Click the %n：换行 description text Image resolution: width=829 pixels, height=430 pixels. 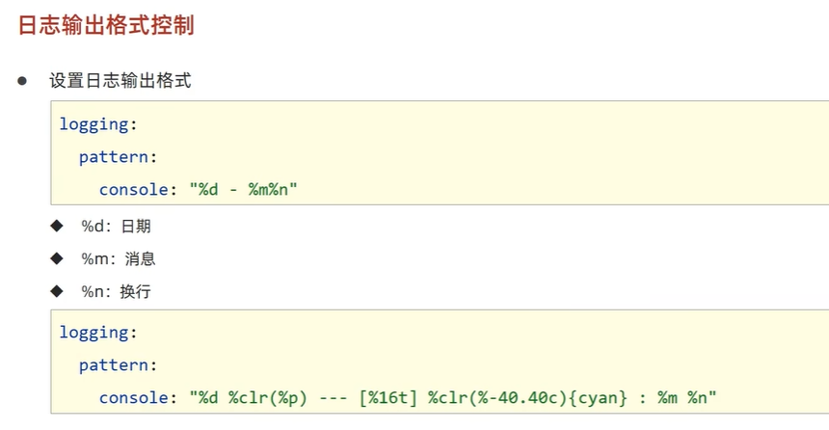pyautogui.click(x=116, y=290)
